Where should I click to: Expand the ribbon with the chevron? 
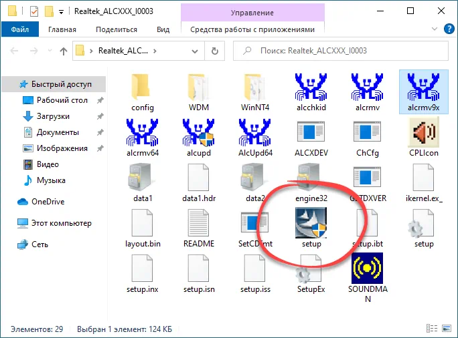[x=435, y=29]
